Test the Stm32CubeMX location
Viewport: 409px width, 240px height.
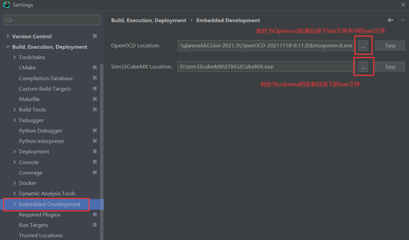tap(390, 67)
